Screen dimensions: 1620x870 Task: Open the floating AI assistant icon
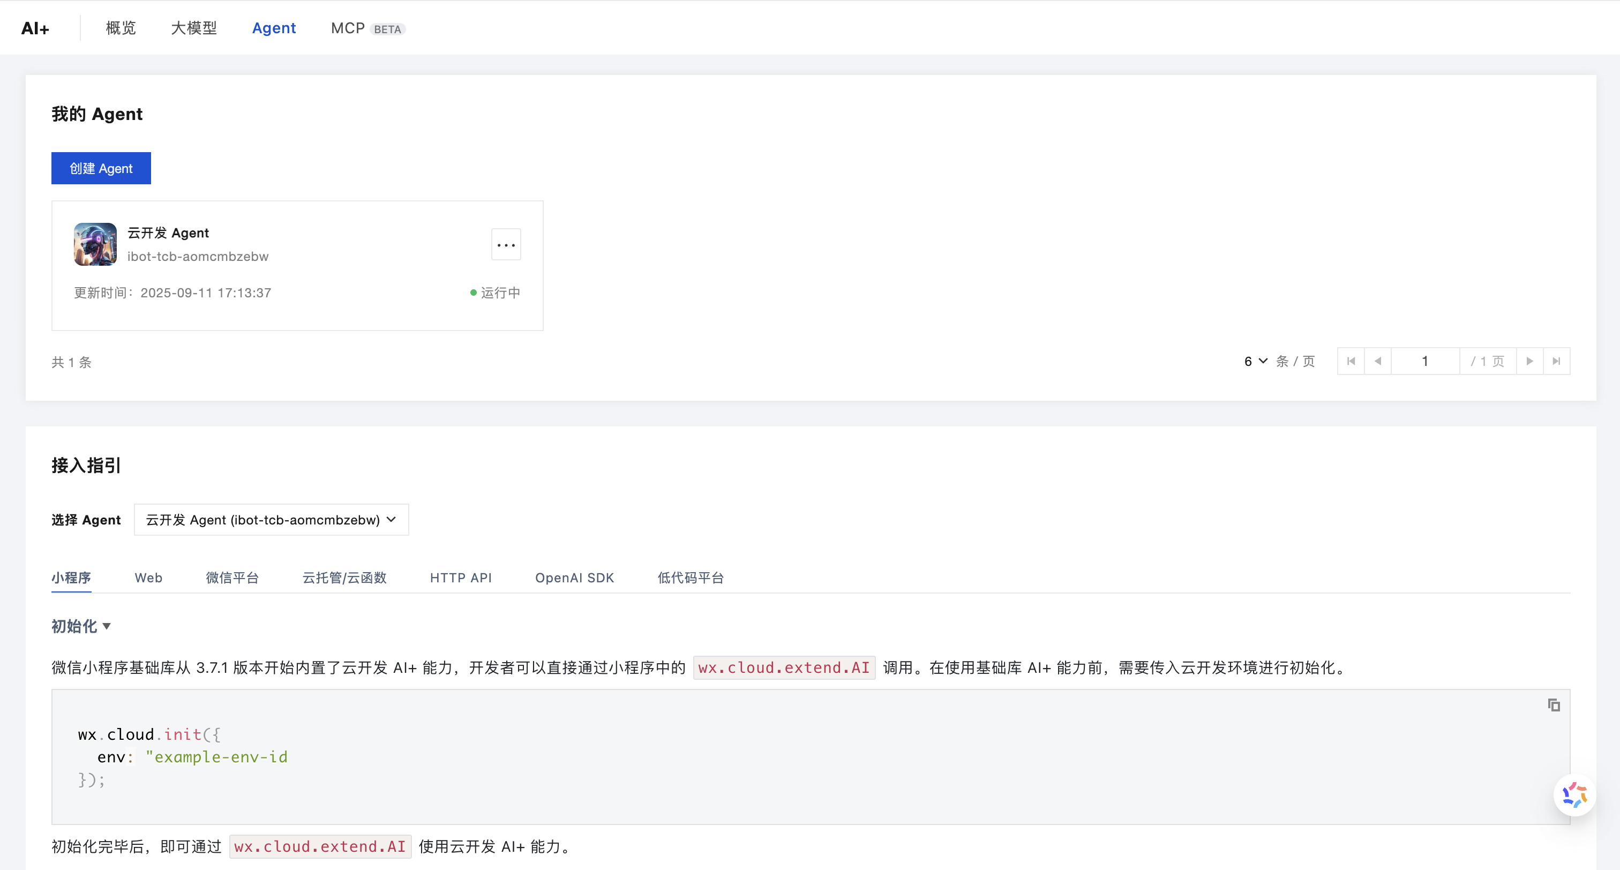pos(1574,794)
